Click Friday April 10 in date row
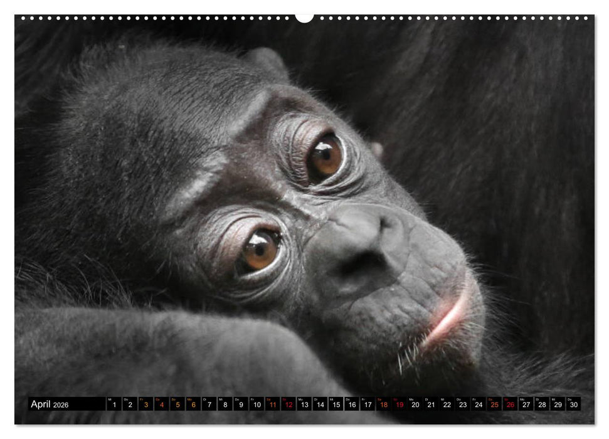Image resolution: width=609 pixels, height=439 pixels. click(x=257, y=405)
